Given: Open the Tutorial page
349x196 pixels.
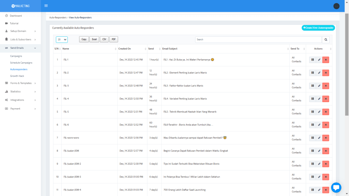Looking at the screenshot, I should (14, 23).
